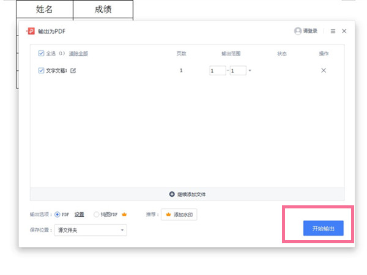Click the plus icon in 继续添加文件
This screenshot has width=367, height=275.
click(172, 194)
